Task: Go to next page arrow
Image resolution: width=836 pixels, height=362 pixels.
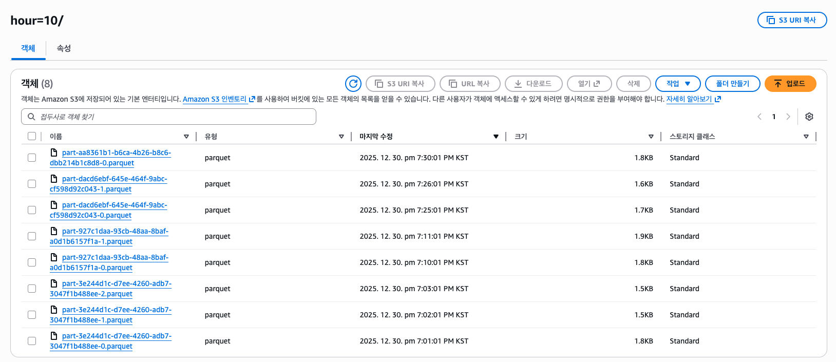Action: (x=788, y=117)
